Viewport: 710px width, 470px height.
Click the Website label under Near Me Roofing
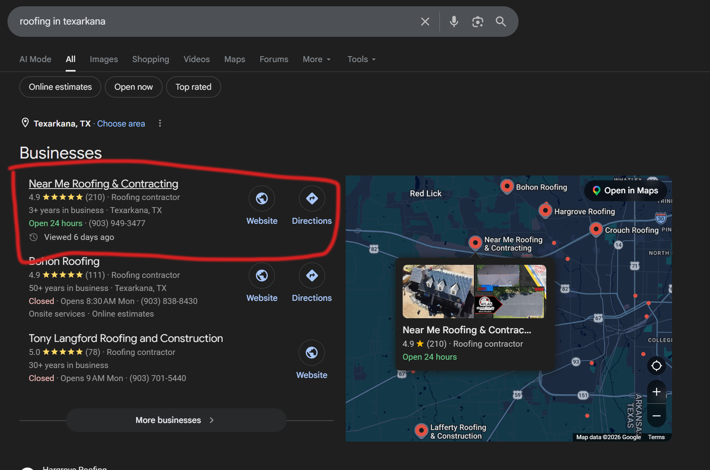pyautogui.click(x=262, y=221)
